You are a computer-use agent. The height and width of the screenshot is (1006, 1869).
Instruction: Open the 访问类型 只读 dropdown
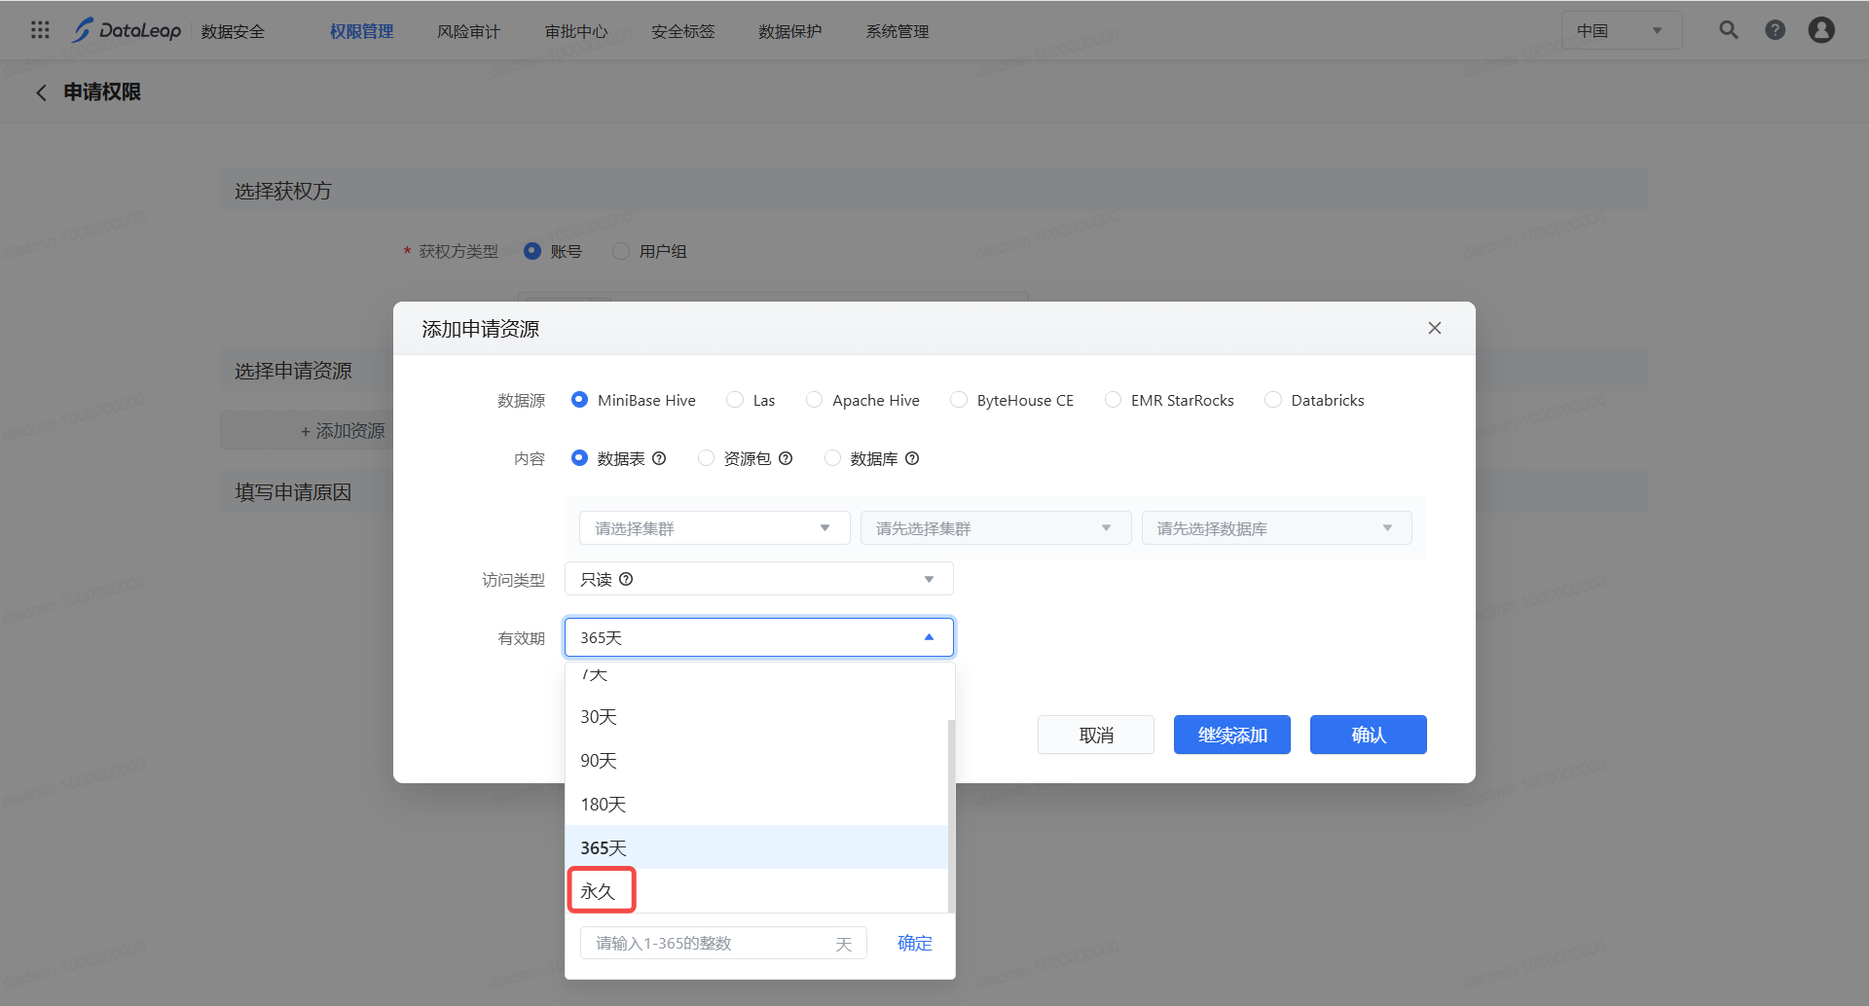(758, 579)
